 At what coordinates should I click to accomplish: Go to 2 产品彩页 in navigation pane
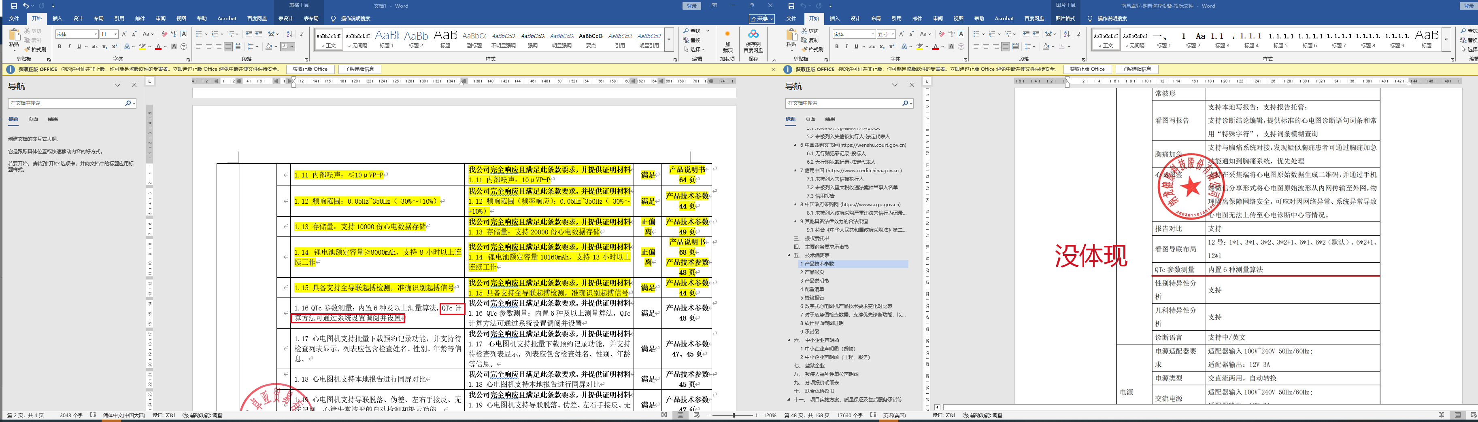pyautogui.click(x=812, y=272)
